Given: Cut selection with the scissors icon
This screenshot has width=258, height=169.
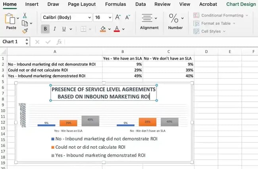Looking at the screenshot, I should 25,15.
